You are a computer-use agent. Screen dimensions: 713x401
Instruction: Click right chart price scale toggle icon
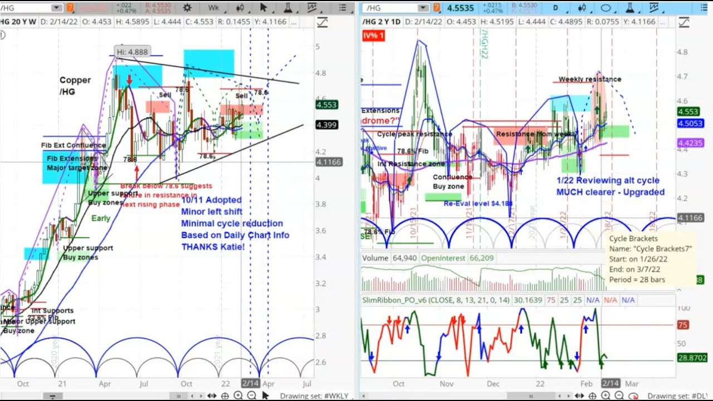pyautogui.click(x=684, y=22)
